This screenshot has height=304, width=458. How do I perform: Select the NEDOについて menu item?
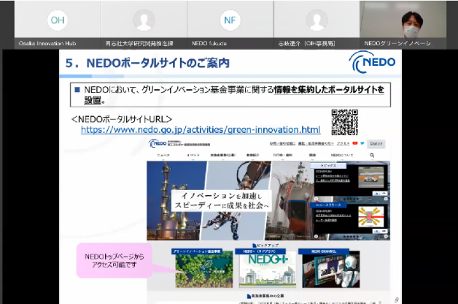pos(341,155)
